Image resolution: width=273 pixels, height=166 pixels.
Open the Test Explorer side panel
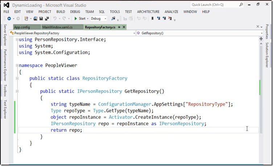pos(5,109)
